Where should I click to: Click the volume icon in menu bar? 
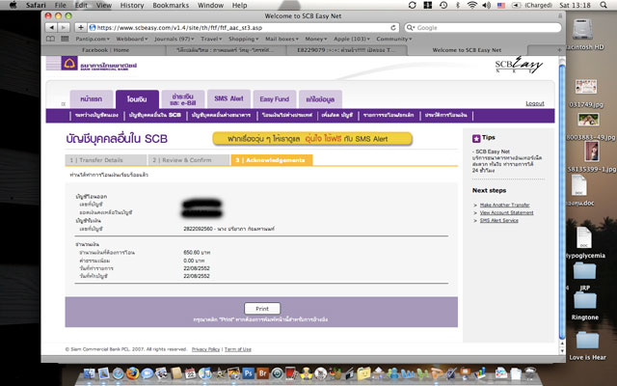pos(486,5)
